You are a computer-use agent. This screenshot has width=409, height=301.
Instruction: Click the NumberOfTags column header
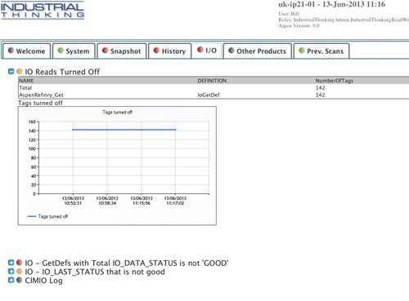[x=334, y=81]
